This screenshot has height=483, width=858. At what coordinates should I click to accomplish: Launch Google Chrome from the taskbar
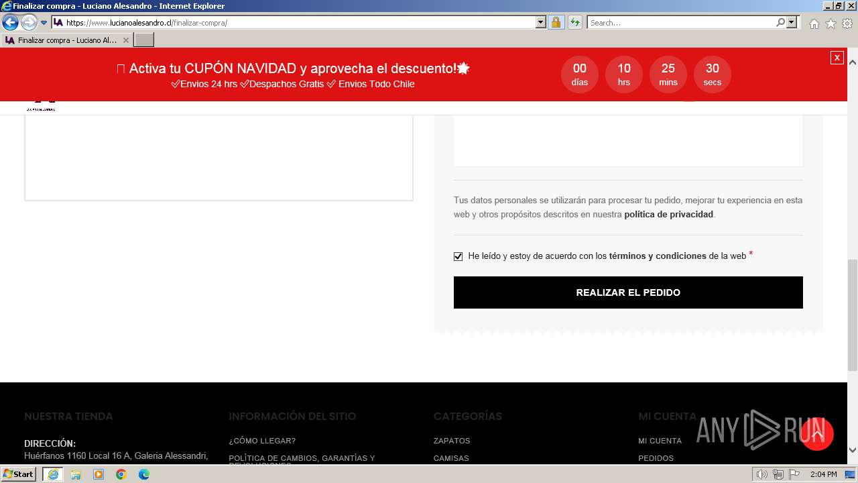[121, 474]
